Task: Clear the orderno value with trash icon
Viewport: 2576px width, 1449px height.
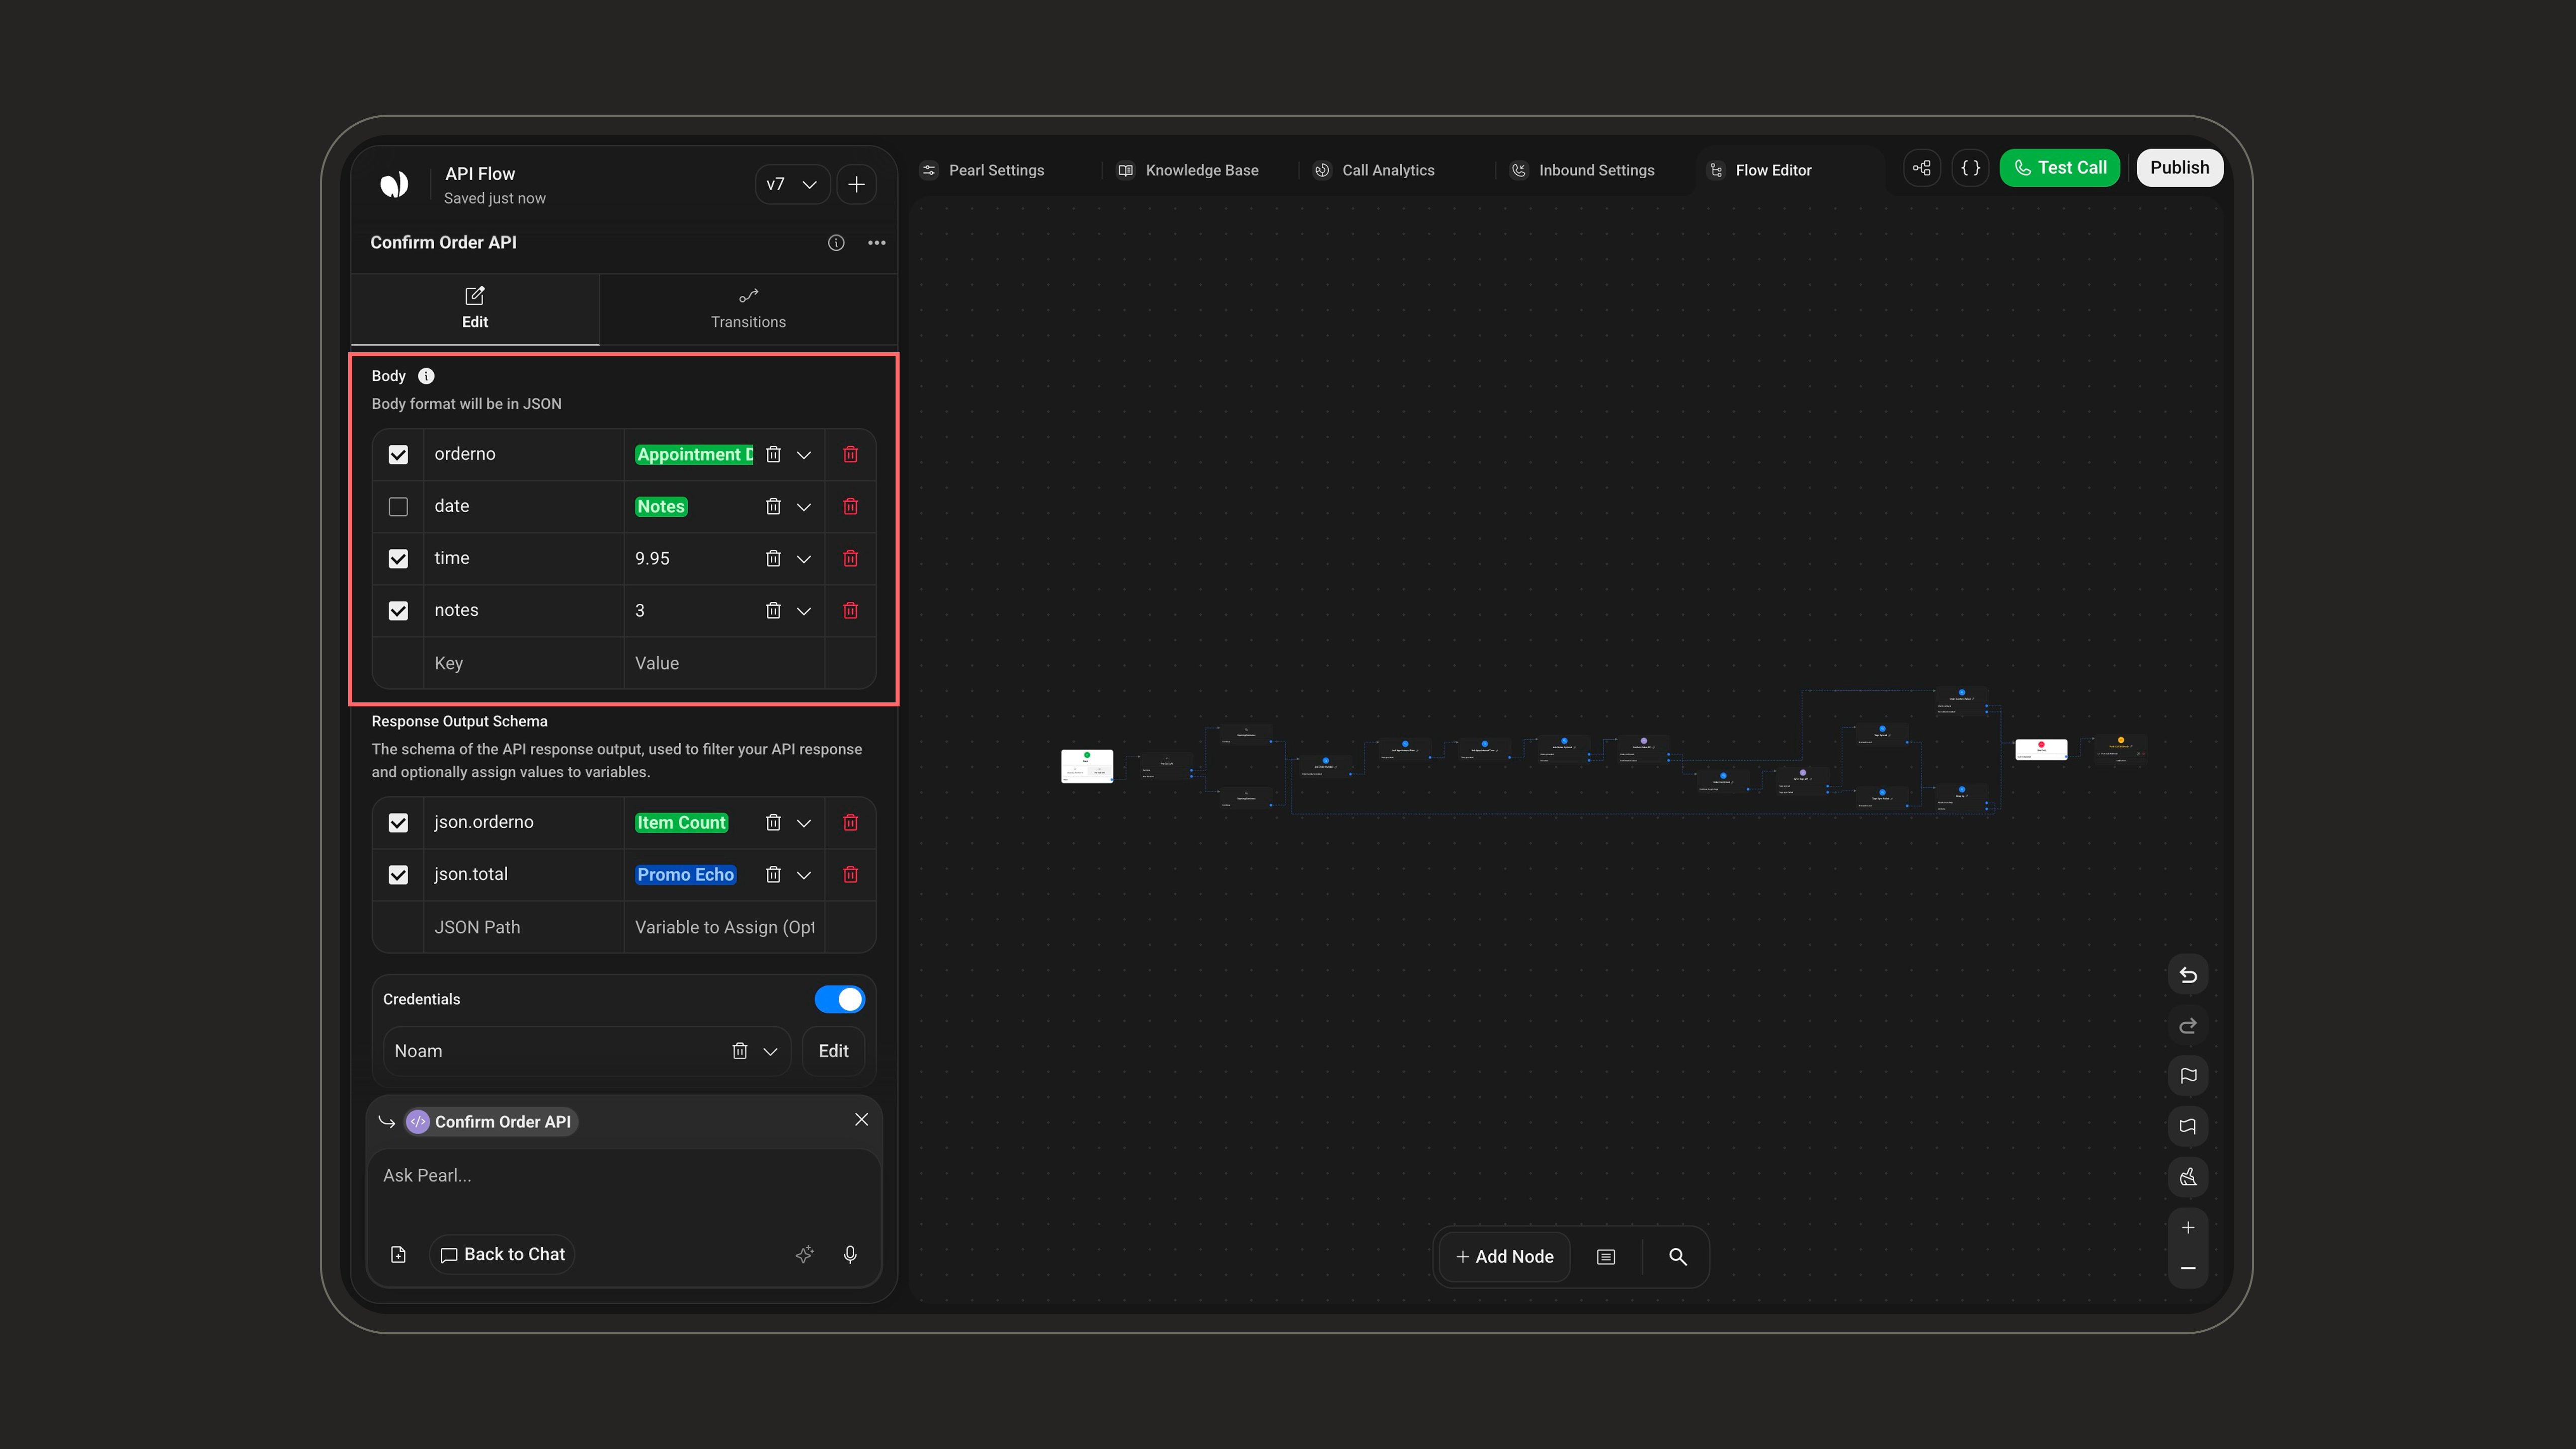Action: (773, 455)
